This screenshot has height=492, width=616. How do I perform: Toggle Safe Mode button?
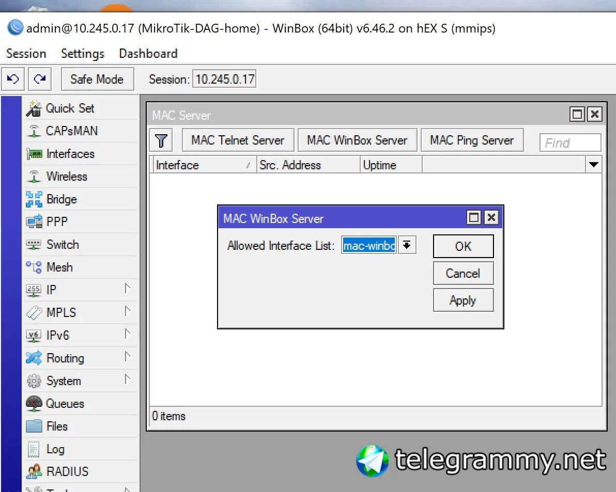pyautogui.click(x=97, y=80)
